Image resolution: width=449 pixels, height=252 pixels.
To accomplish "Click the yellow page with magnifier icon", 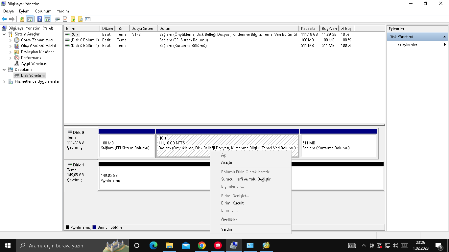I will coord(80,19).
